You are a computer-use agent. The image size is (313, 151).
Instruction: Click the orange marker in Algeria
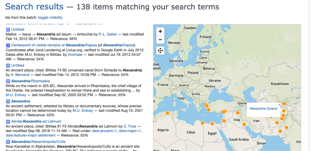point(168,113)
